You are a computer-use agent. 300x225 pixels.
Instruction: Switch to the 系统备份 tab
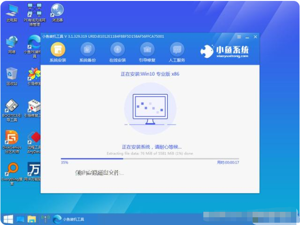point(88,53)
